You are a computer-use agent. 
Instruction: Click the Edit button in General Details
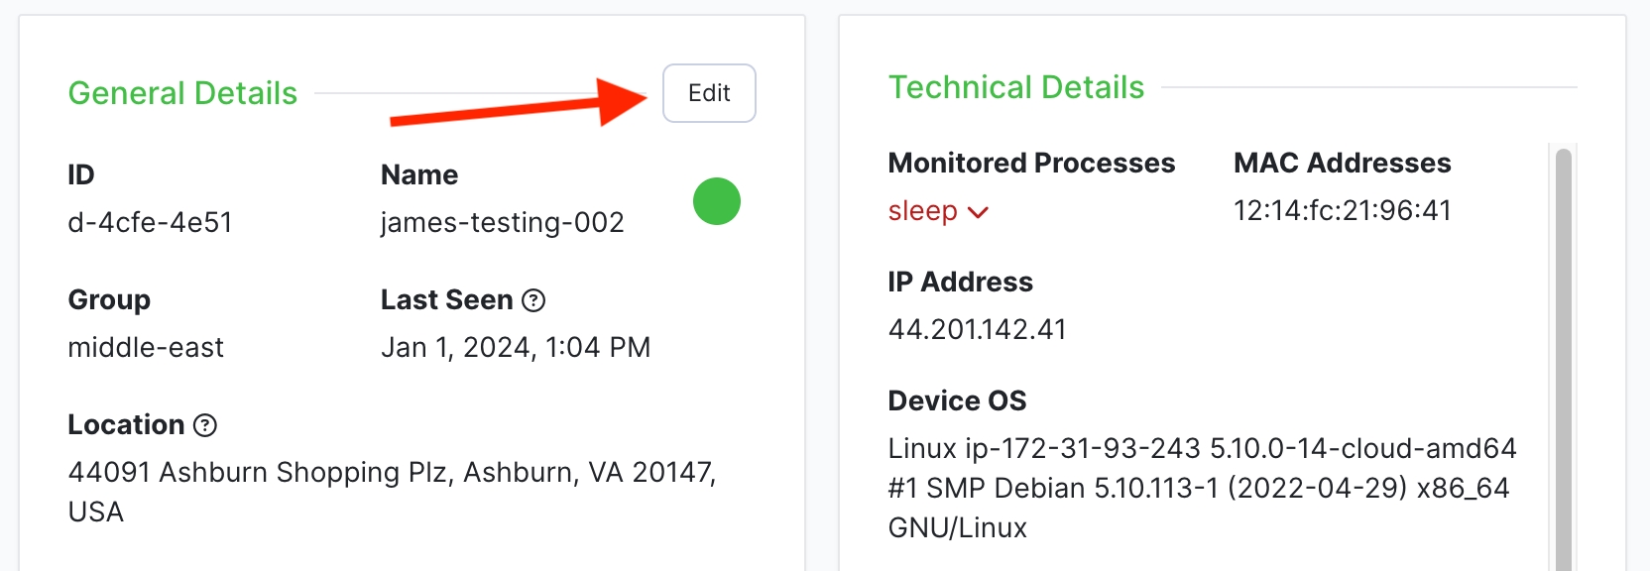tap(709, 93)
